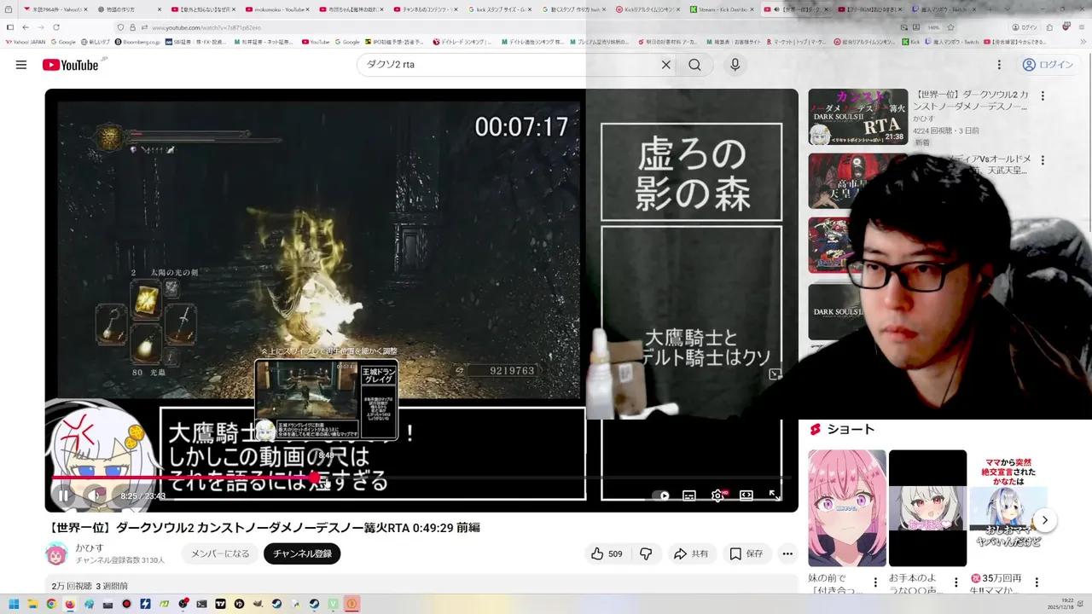Open the pink-haired girl short thumbnail
This screenshot has width=1092, height=614.
coord(847,508)
